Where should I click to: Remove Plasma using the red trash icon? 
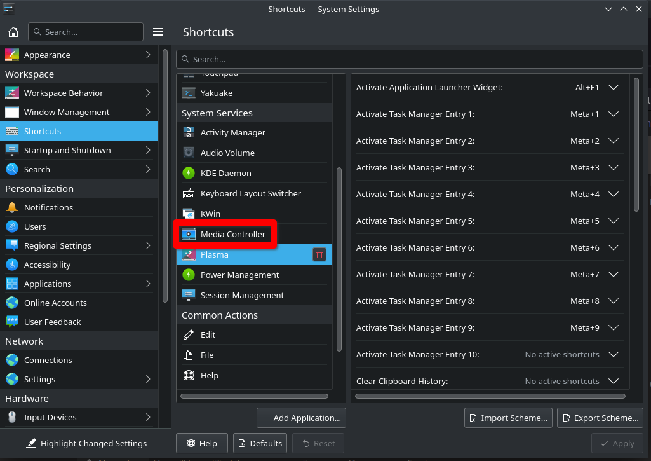click(x=319, y=254)
